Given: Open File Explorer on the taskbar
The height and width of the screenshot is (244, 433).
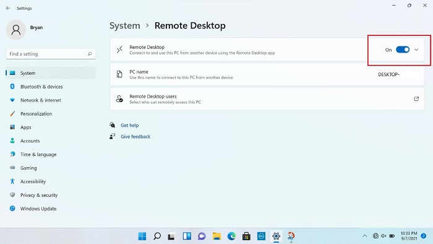Looking at the screenshot, I should (x=216, y=236).
